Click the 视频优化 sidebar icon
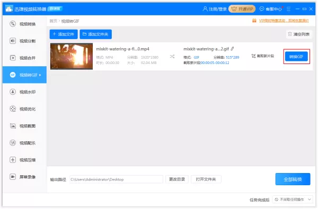Viewport: 318px width, 209px height. click(13, 109)
